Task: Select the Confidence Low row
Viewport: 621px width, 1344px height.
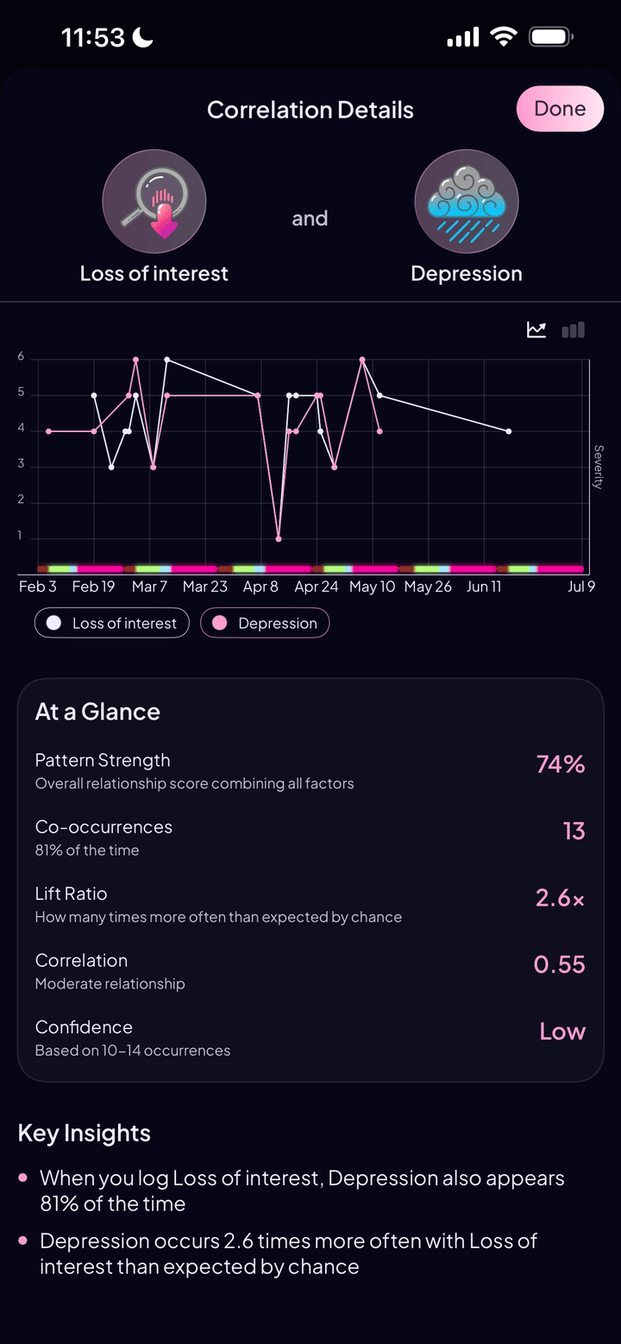Action: click(x=310, y=1038)
